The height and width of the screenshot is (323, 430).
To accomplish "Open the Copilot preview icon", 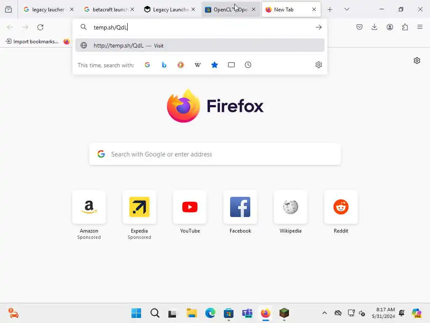I will (x=416, y=313).
